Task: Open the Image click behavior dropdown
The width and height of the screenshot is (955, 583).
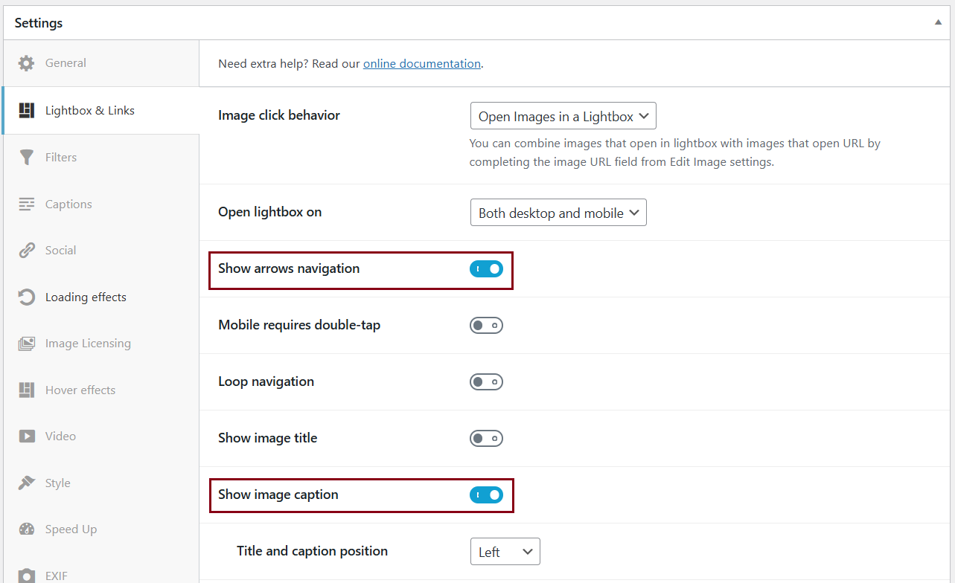Action: pos(563,116)
